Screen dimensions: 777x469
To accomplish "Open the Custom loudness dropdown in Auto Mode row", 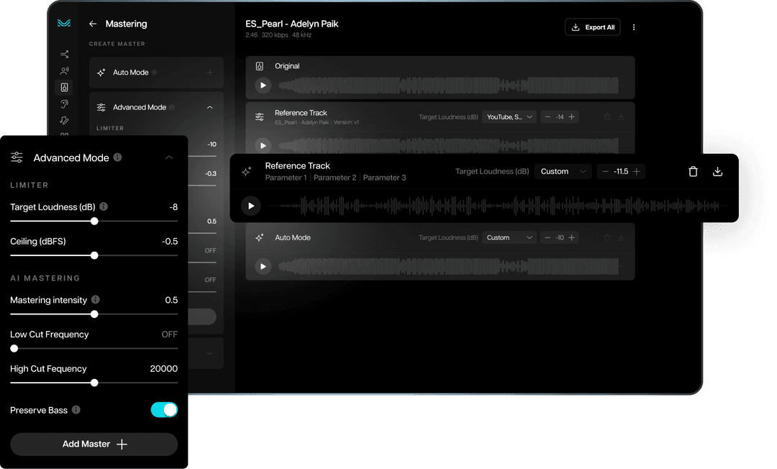I will tap(509, 237).
